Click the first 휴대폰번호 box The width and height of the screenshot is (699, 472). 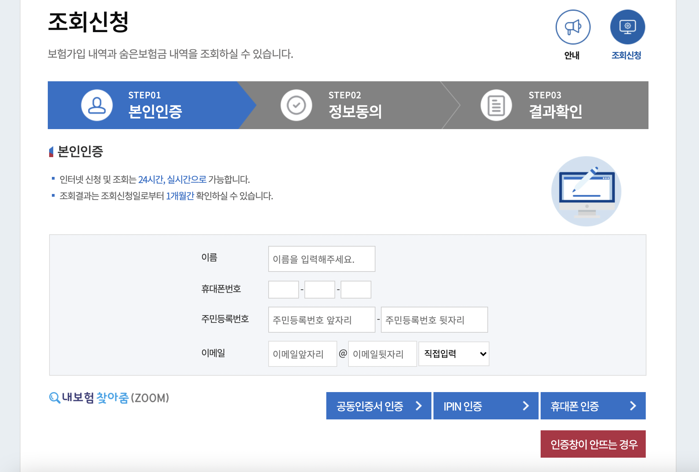(x=283, y=290)
